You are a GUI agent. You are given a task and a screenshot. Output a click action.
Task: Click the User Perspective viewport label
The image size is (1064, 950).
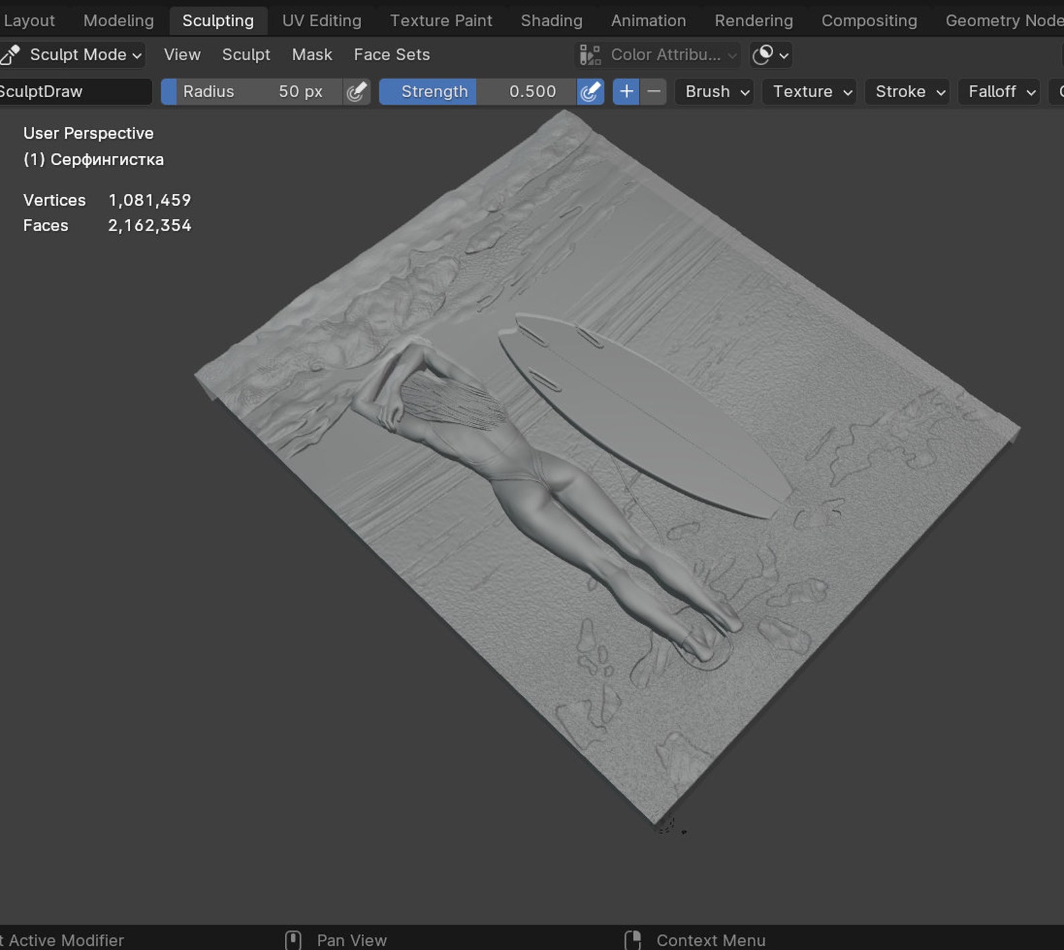[88, 133]
